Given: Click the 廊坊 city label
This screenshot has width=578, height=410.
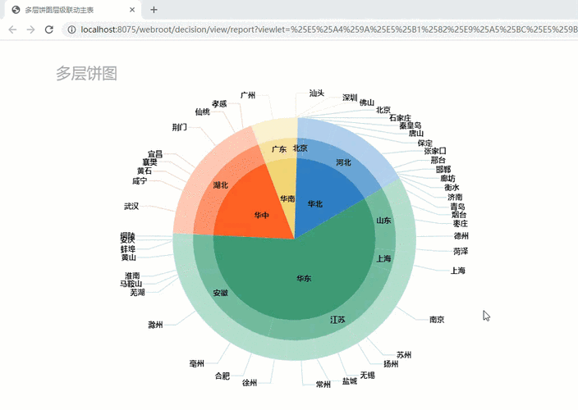Looking at the screenshot, I should [x=448, y=179].
